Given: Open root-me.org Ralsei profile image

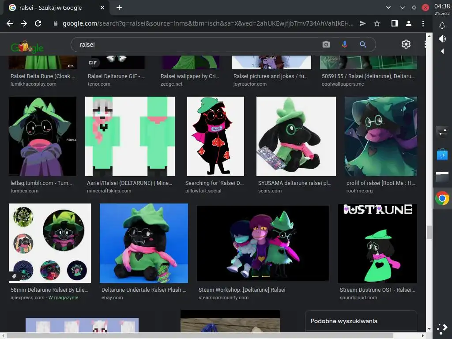Looking at the screenshot, I should (381, 136).
